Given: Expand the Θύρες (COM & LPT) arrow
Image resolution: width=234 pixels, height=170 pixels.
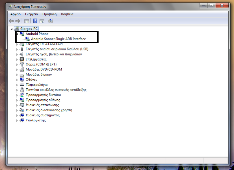Looking at the screenshot, I should point(17,64).
